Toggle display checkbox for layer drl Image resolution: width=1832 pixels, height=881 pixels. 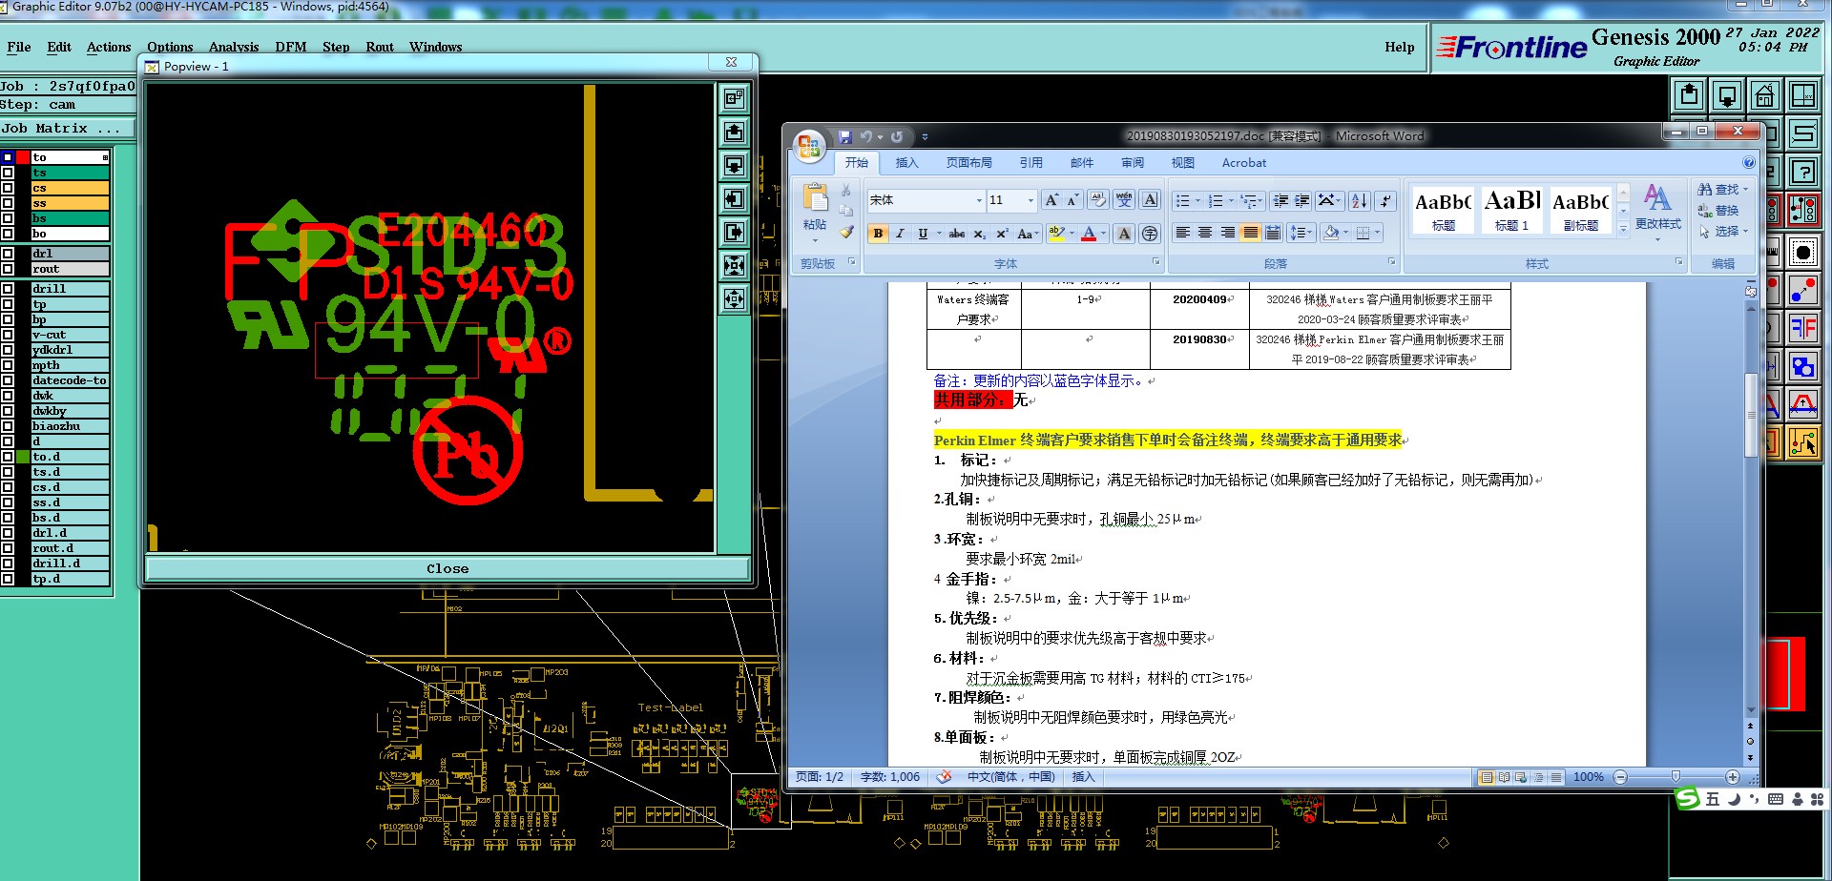pos(8,254)
